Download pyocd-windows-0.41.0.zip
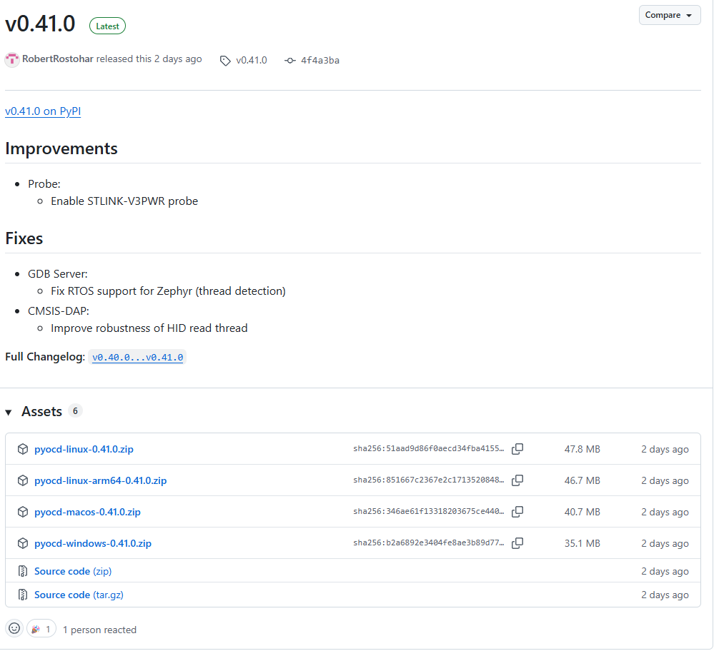The width and height of the screenshot is (724, 651). [x=93, y=543]
